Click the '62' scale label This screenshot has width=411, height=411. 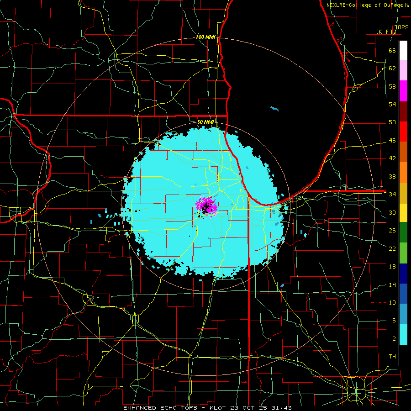[392, 68]
